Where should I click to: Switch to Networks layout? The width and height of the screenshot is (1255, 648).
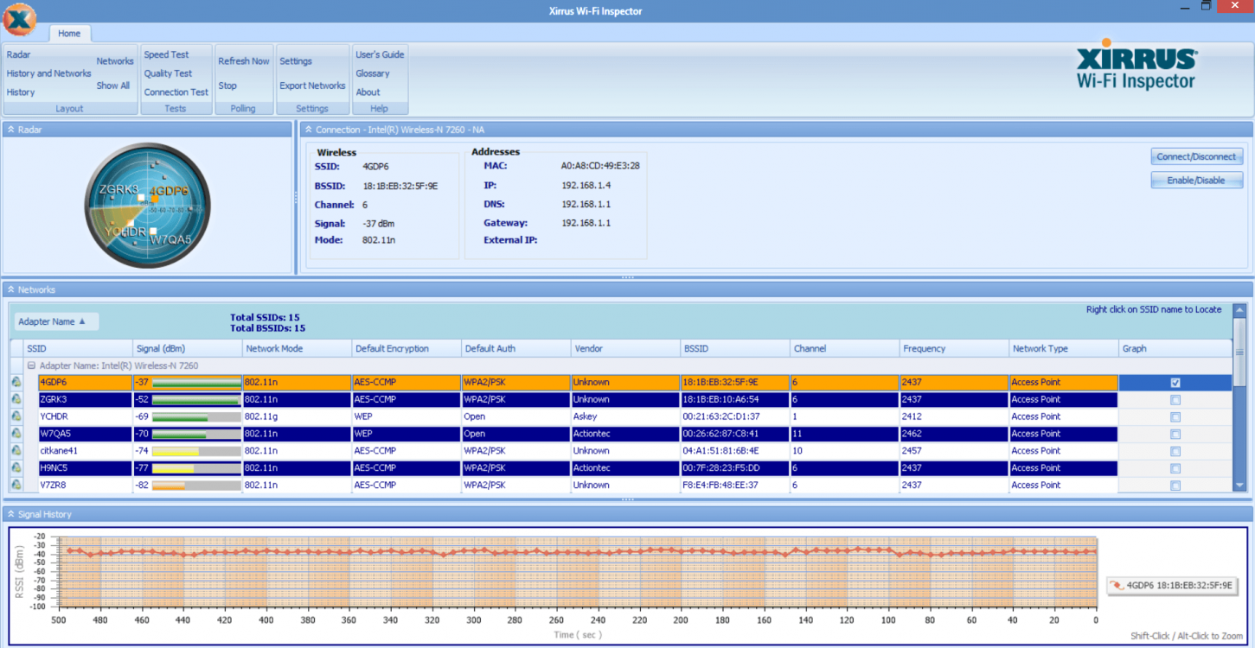tap(115, 61)
